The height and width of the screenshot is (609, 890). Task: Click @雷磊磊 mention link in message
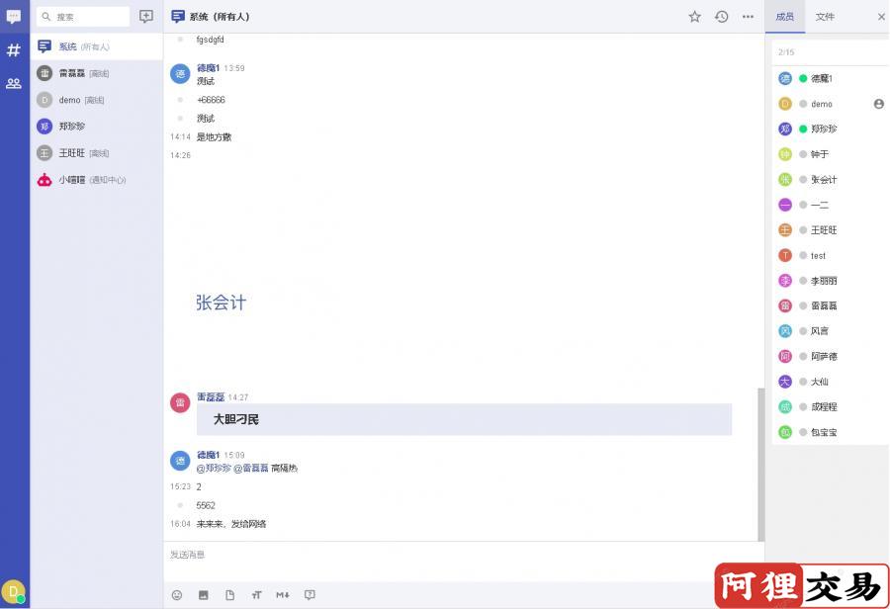pyautogui.click(x=251, y=469)
